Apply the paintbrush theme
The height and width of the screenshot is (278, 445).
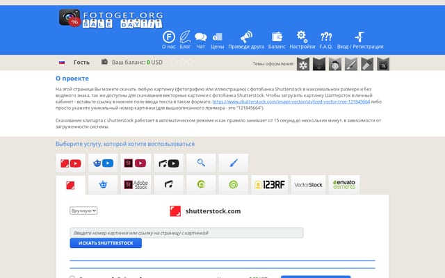click(x=351, y=64)
